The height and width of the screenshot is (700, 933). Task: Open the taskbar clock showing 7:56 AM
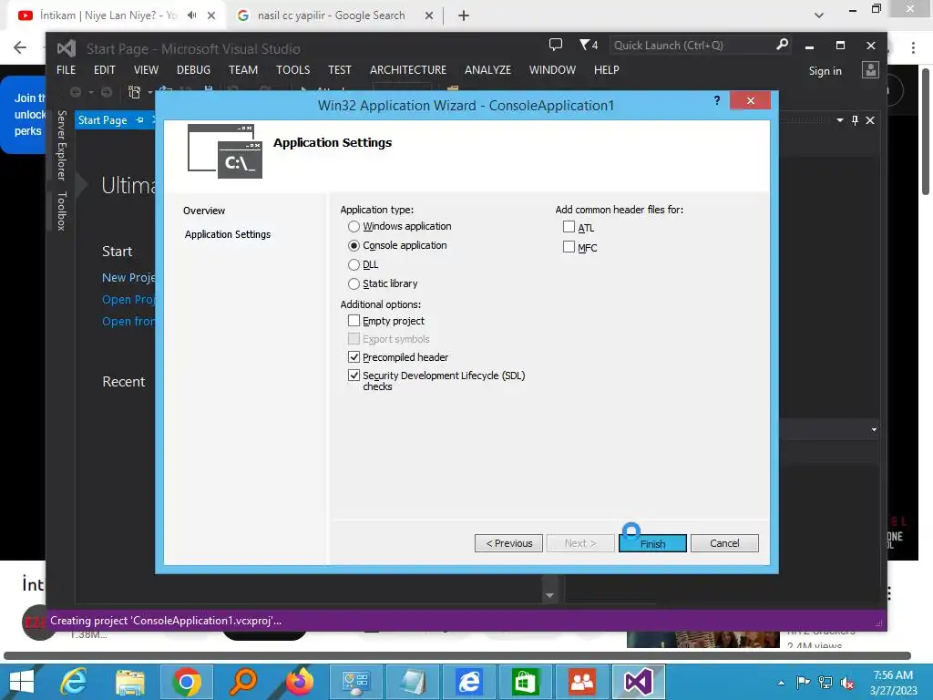(893, 683)
